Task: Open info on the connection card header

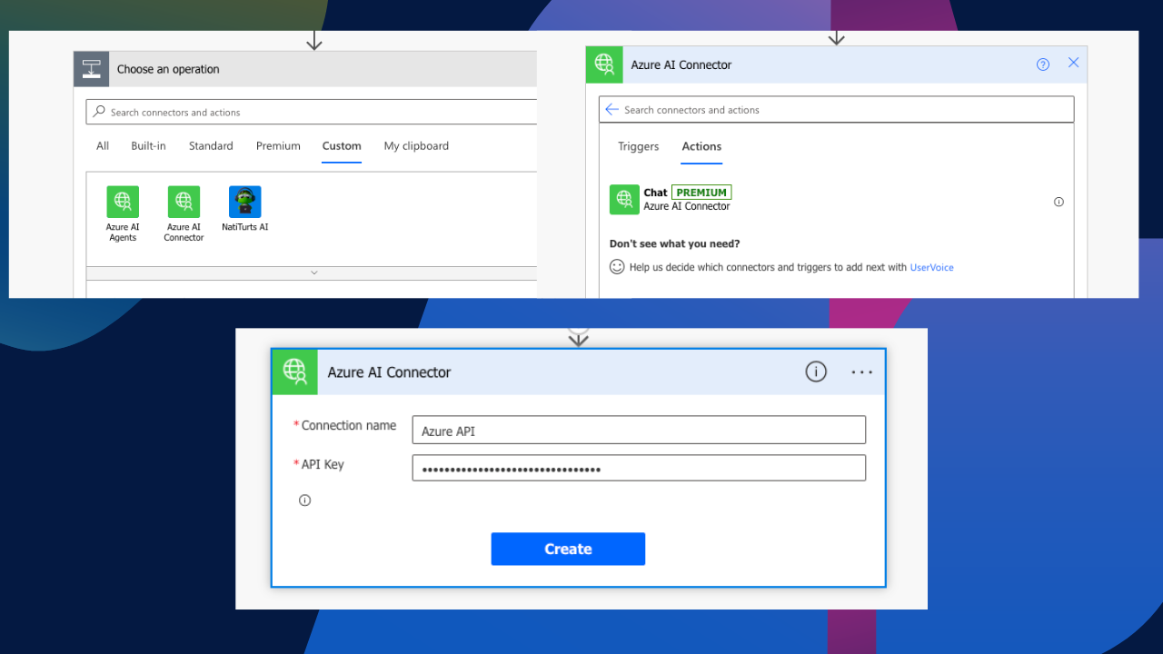Action: 816,372
